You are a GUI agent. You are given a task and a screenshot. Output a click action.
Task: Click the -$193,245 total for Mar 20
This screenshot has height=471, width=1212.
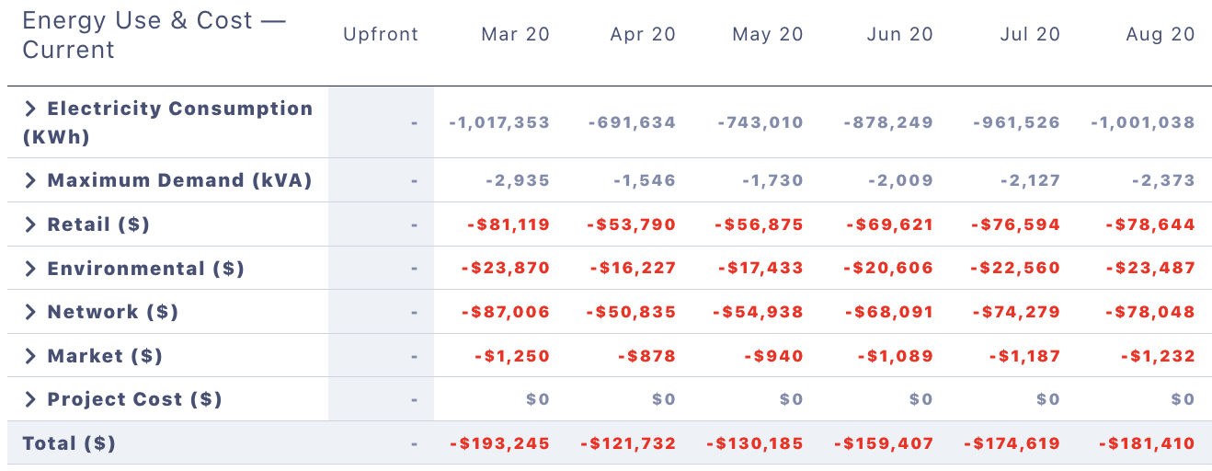500,443
